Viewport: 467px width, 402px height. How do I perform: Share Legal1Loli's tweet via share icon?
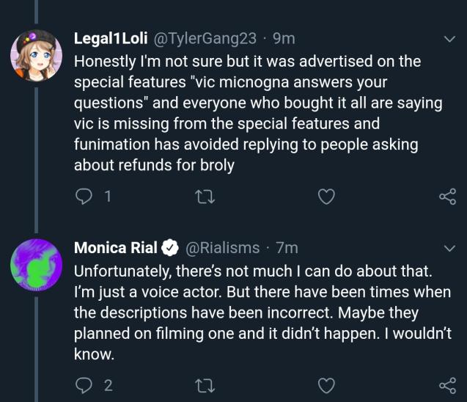448,197
